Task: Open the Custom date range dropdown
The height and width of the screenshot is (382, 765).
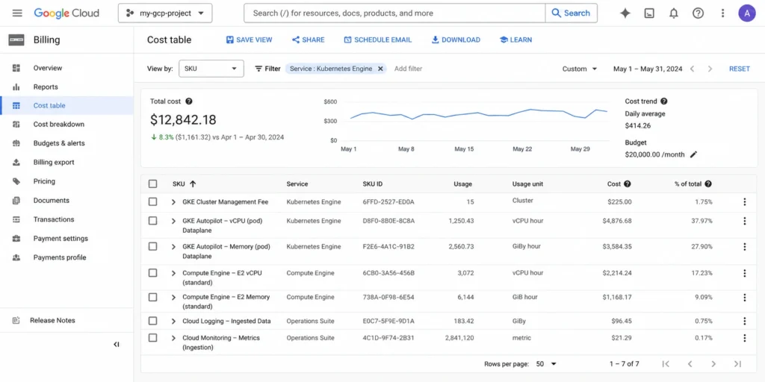Action: point(580,69)
